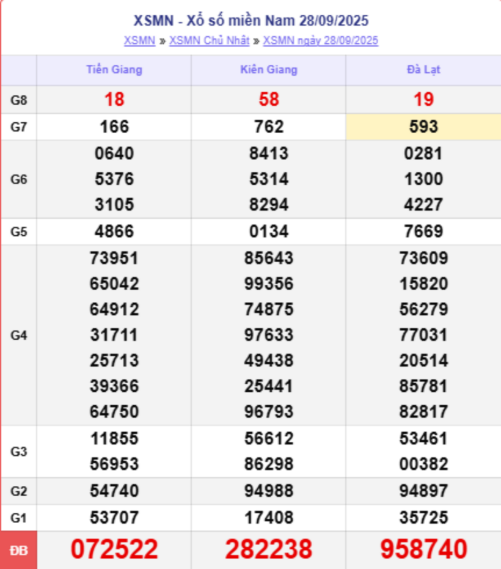
Task: Open XSMN ngày 28/09/2025 link
Action: (x=320, y=41)
